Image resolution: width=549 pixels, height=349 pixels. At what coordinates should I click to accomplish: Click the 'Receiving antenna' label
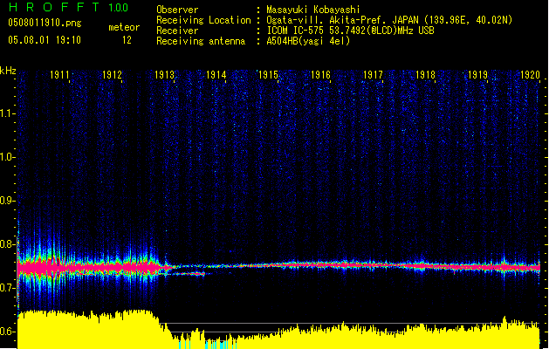[201, 41]
